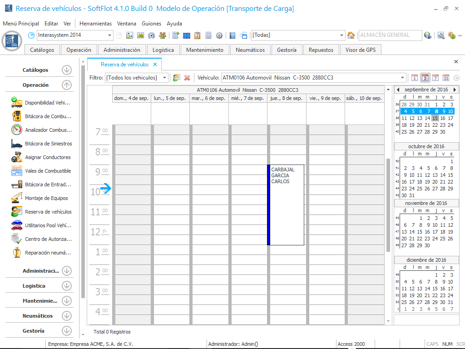Launch the Analizador Combustible gauge icon

[x=17, y=130]
